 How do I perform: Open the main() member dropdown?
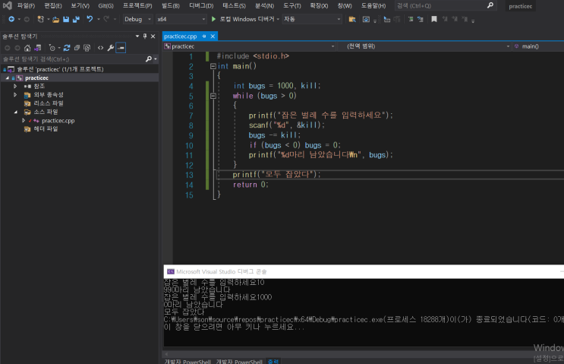tap(538, 46)
